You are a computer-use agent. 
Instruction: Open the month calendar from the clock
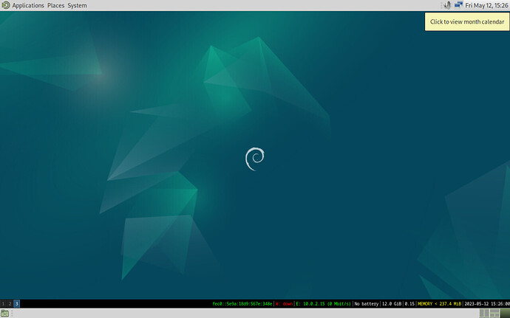click(486, 5)
